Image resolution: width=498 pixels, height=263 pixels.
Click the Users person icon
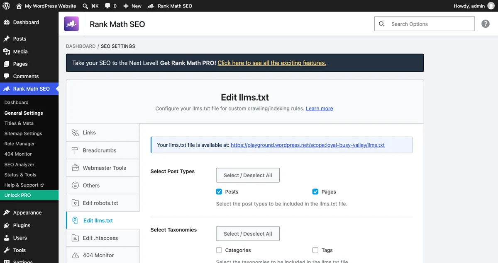[7, 238]
